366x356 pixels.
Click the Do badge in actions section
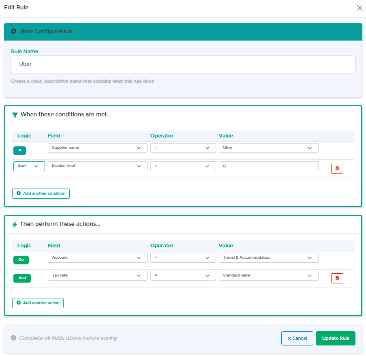coord(21,260)
